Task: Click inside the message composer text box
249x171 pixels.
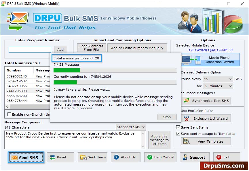Action: [73, 140]
